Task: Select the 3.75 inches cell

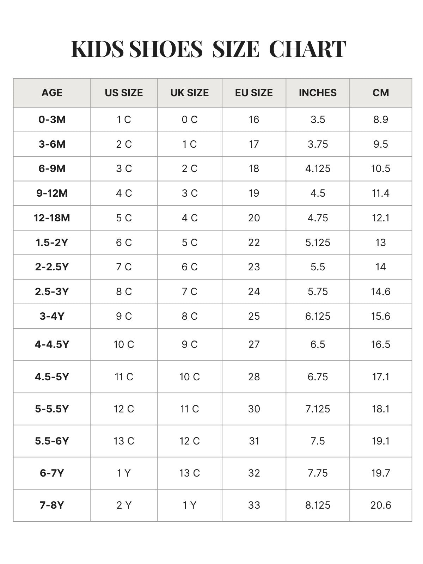Action: 318,144
